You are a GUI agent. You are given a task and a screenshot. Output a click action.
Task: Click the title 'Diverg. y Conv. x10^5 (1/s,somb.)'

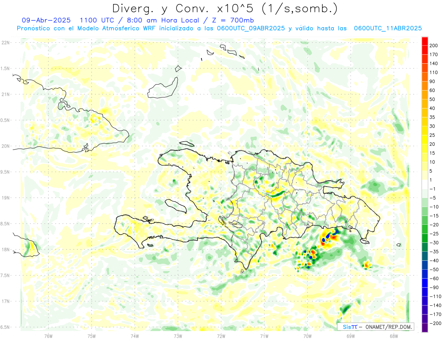[225, 8]
